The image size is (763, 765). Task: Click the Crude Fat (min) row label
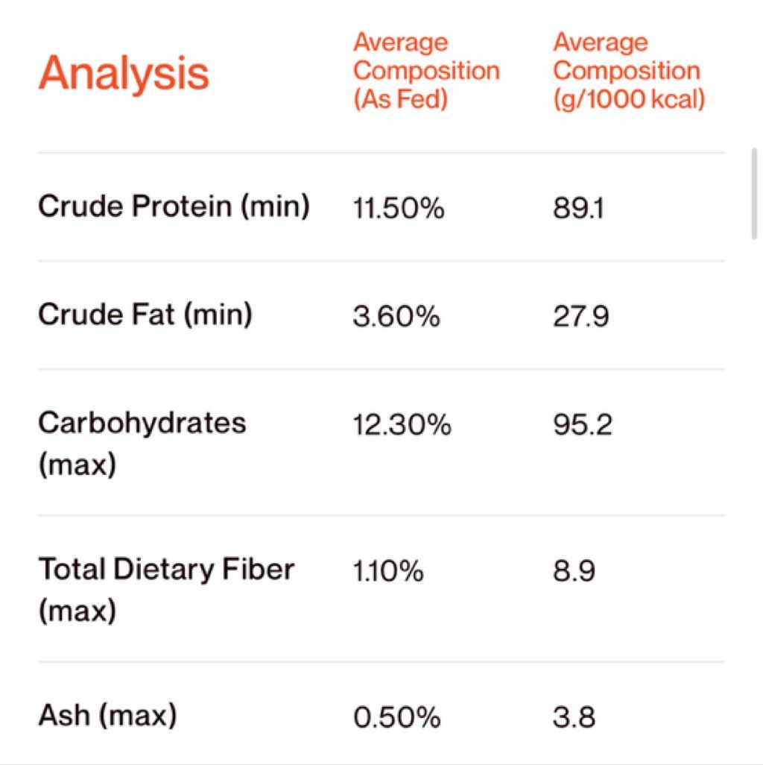click(145, 315)
